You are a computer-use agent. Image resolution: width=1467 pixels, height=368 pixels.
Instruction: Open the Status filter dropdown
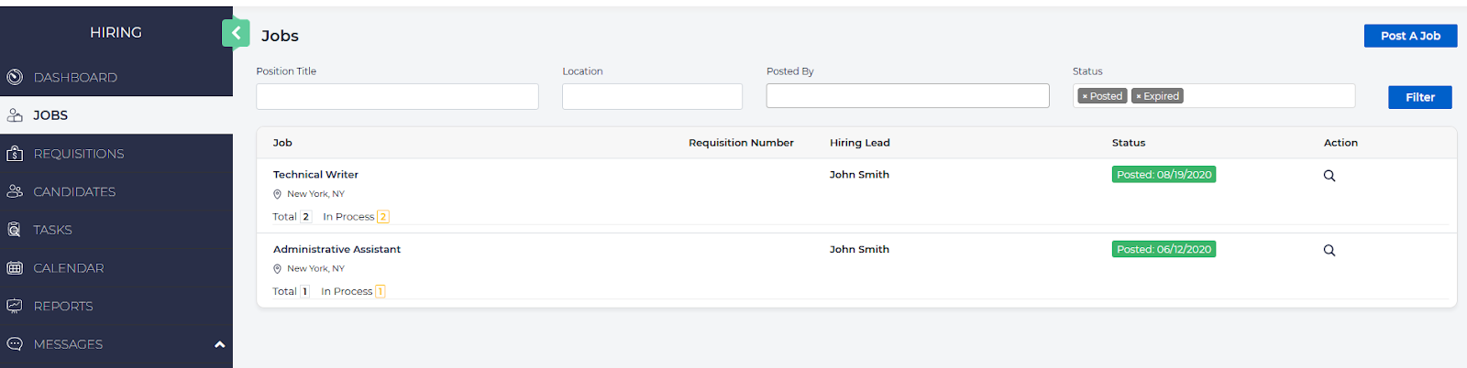point(1268,96)
